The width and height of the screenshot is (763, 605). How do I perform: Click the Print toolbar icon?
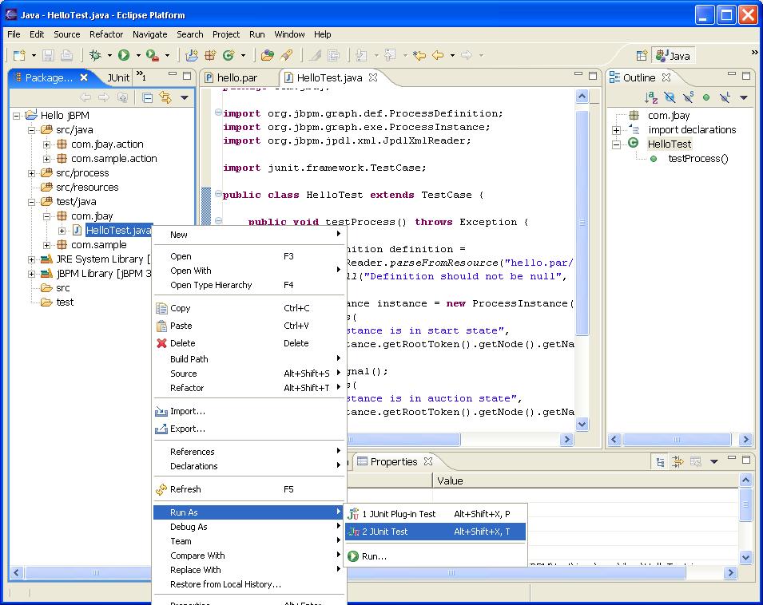click(66, 55)
